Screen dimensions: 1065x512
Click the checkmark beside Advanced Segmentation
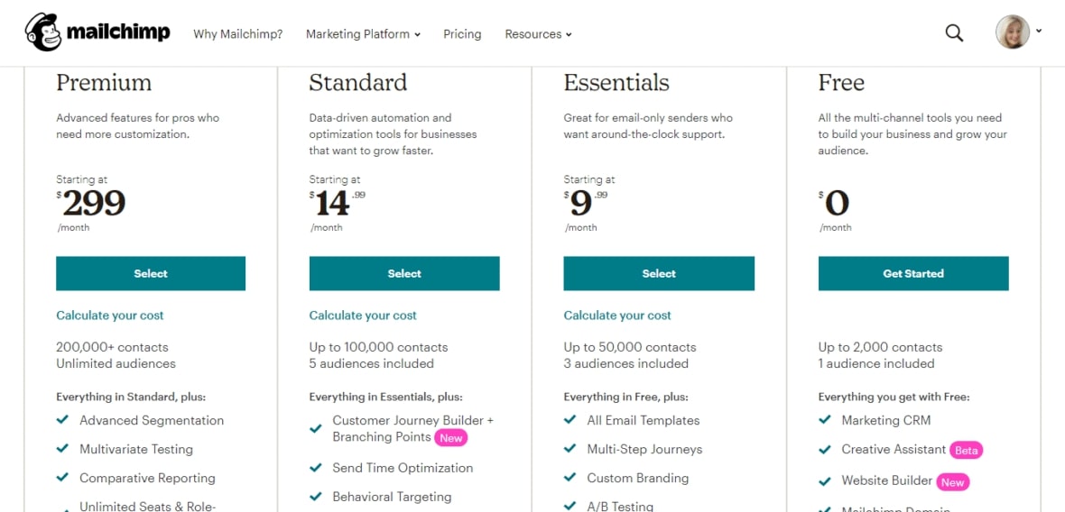point(63,420)
